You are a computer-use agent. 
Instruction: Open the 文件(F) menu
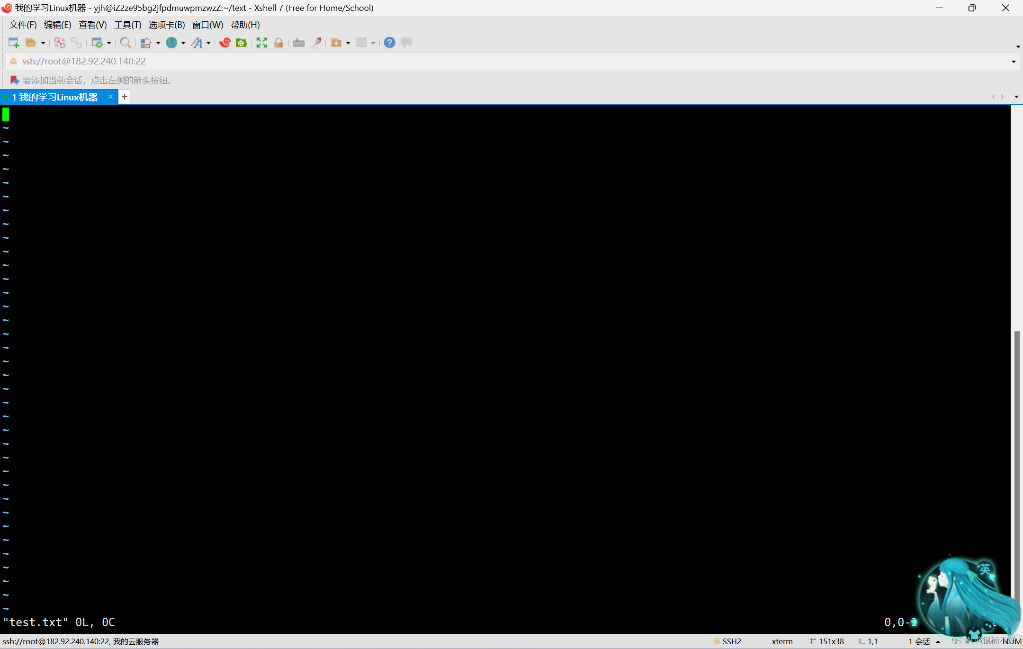23,25
